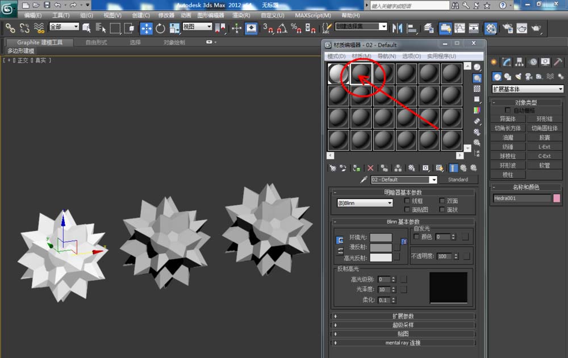Open the Render Setup teapot icon
This screenshot has height=358, width=568.
(x=507, y=28)
